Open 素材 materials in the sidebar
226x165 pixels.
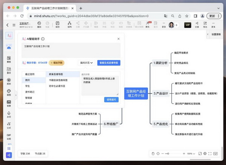(x=9, y=70)
